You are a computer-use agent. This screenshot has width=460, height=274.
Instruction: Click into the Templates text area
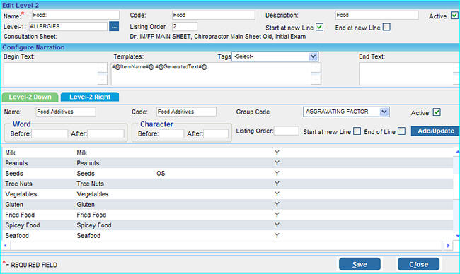[216, 73]
